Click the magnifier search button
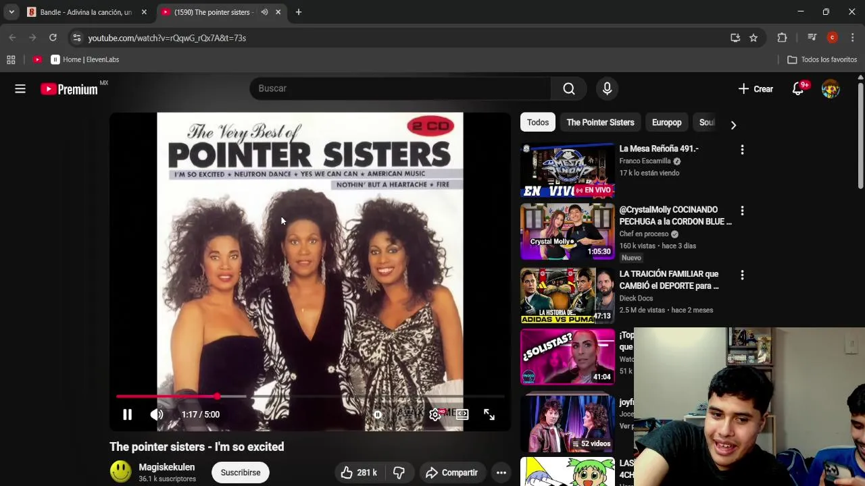This screenshot has height=486, width=865. 569,88
